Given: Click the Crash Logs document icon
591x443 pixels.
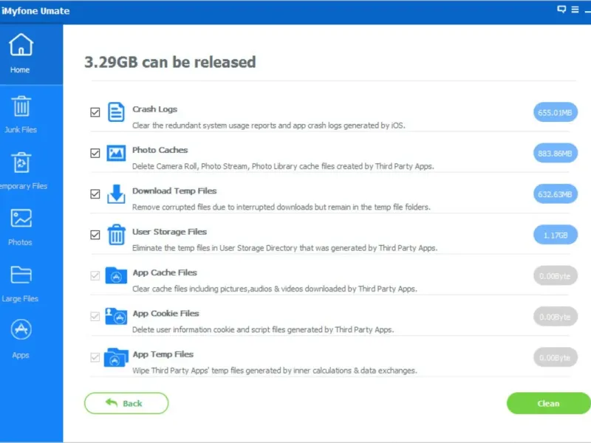Looking at the screenshot, I should [116, 112].
